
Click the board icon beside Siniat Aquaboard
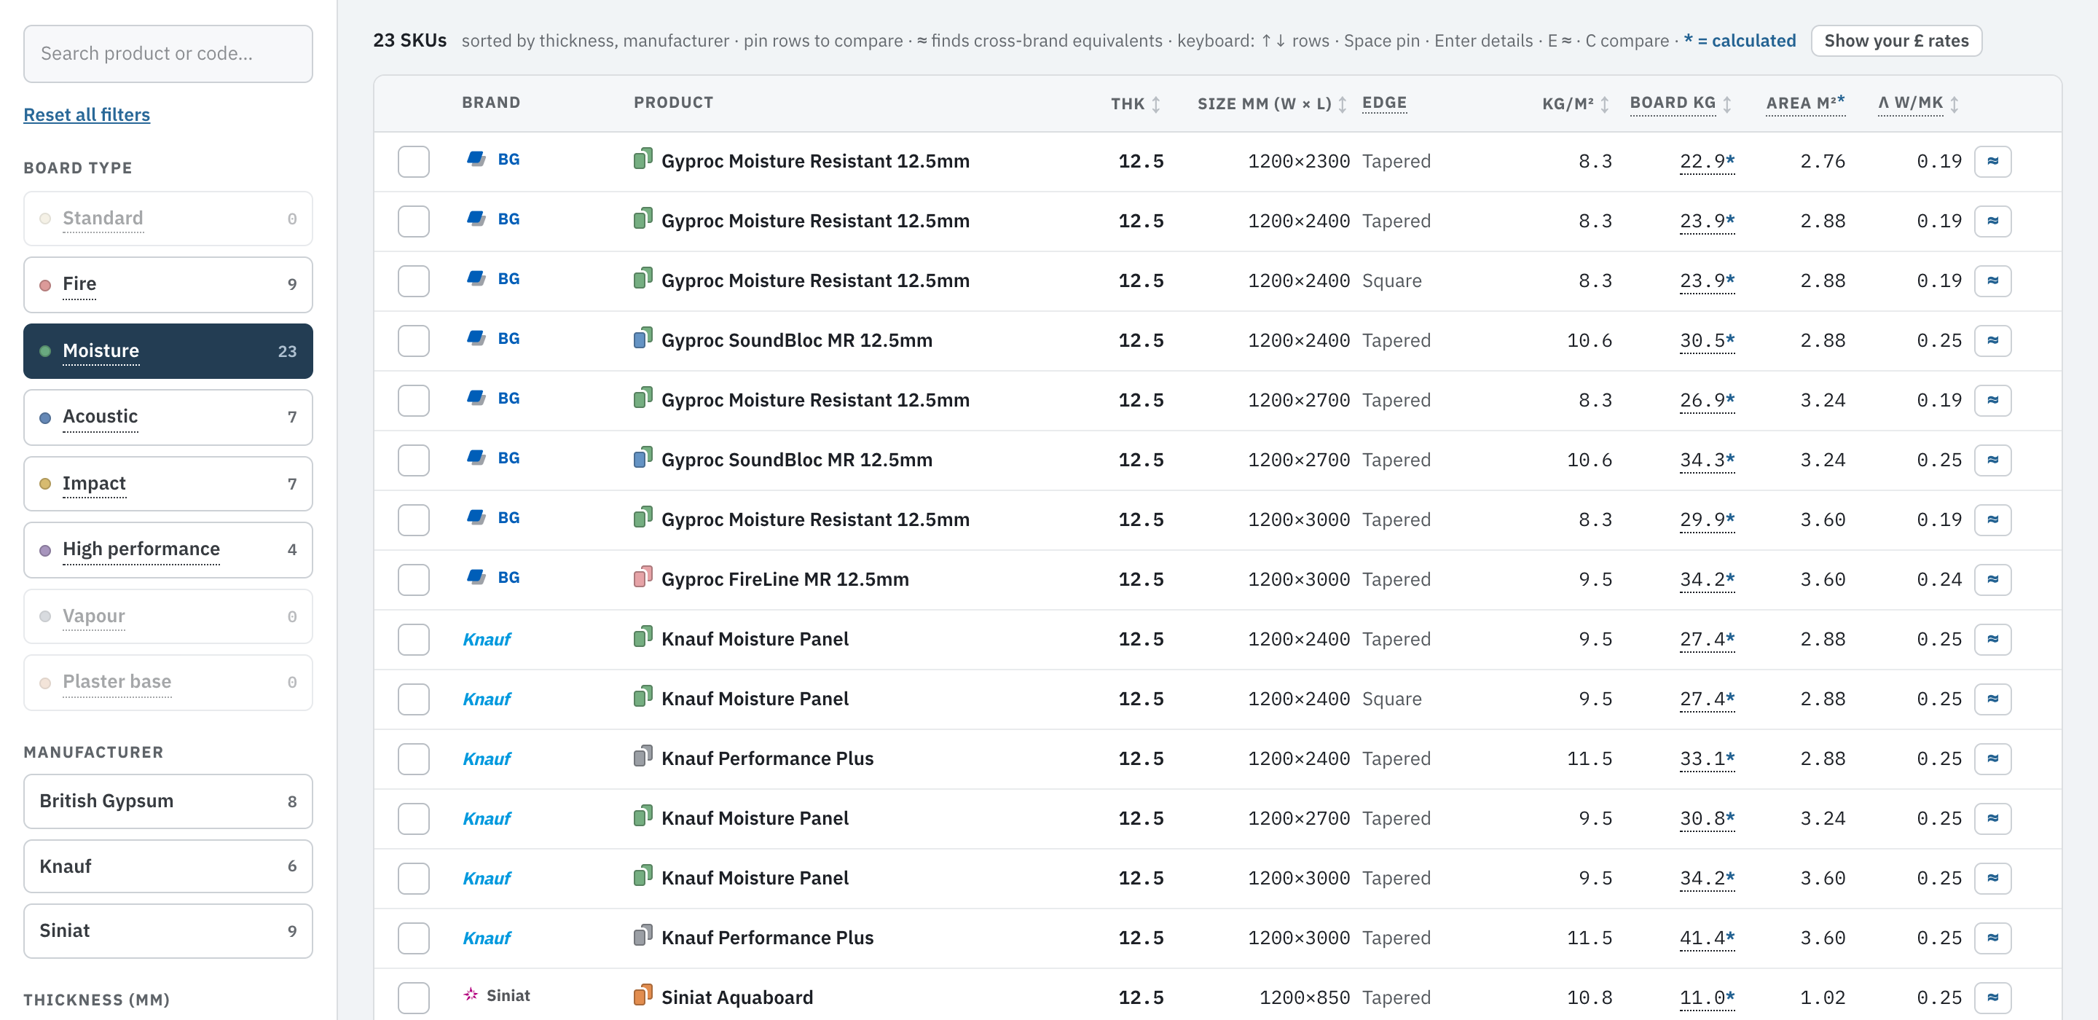coord(643,995)
